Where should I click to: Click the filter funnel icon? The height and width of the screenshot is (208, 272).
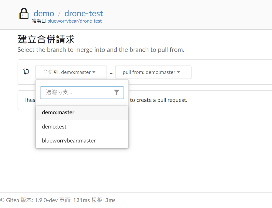[117, 92]
